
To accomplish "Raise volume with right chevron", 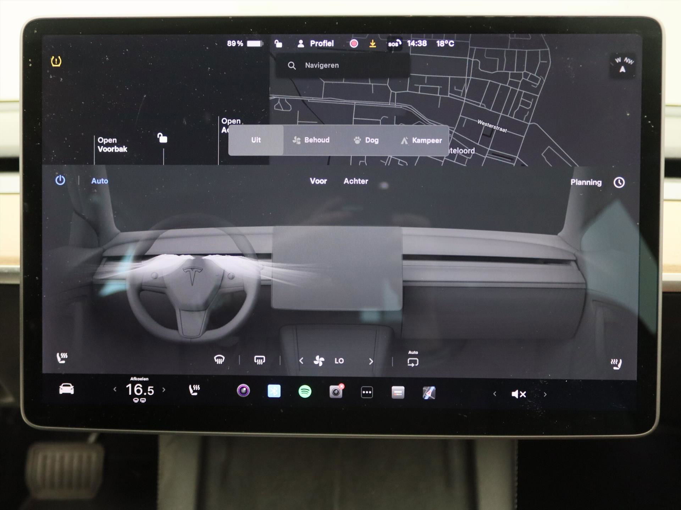I will coord(545,394).
